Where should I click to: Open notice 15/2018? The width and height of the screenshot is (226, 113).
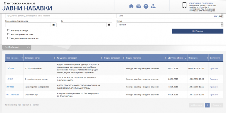point(10,68)
